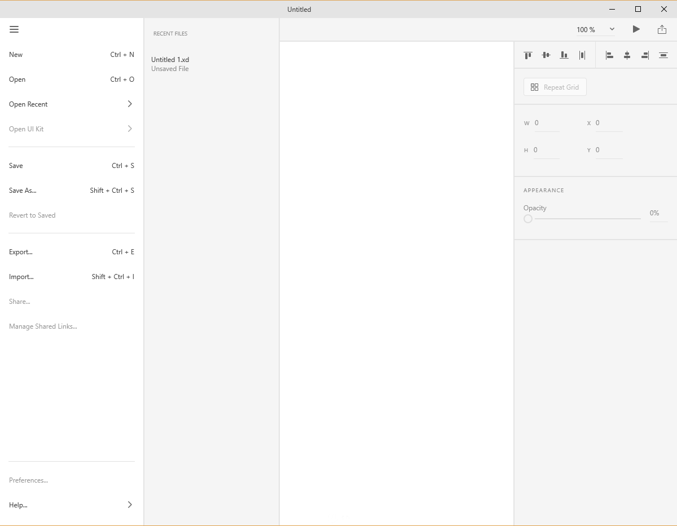Open the hamburger menu

14,29
